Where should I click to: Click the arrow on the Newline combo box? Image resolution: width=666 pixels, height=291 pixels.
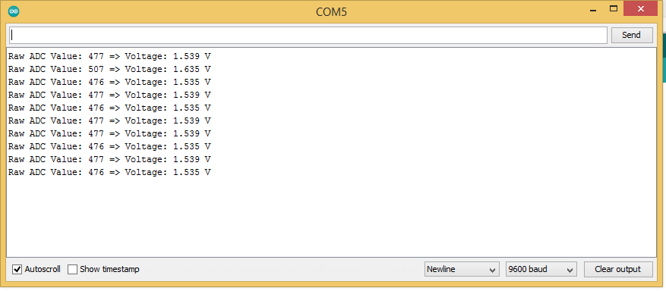click(492, 270)
